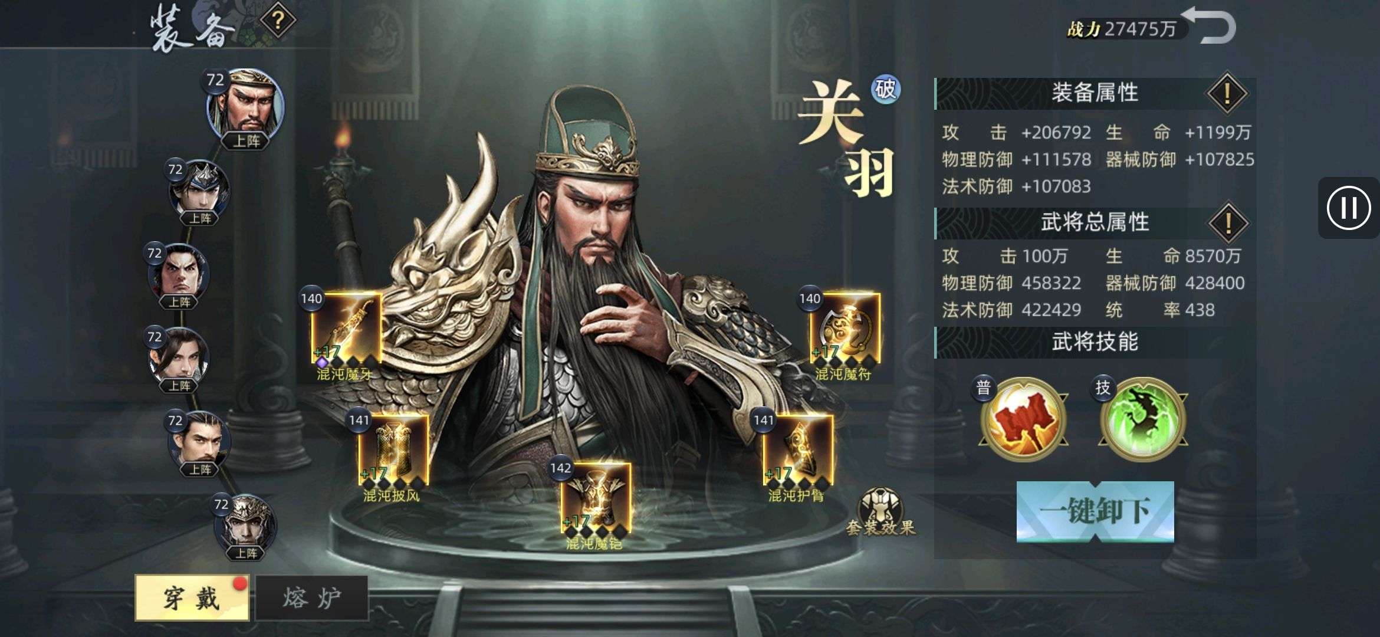Click the 一键卸下 unequip all button
This screenshot has width=1380, height=637.
(1095, 511)
